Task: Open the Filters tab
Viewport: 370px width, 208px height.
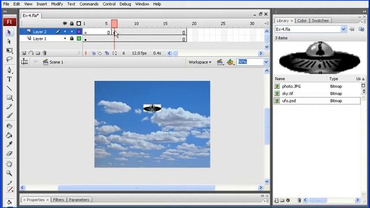Action: tap(58, 200)
